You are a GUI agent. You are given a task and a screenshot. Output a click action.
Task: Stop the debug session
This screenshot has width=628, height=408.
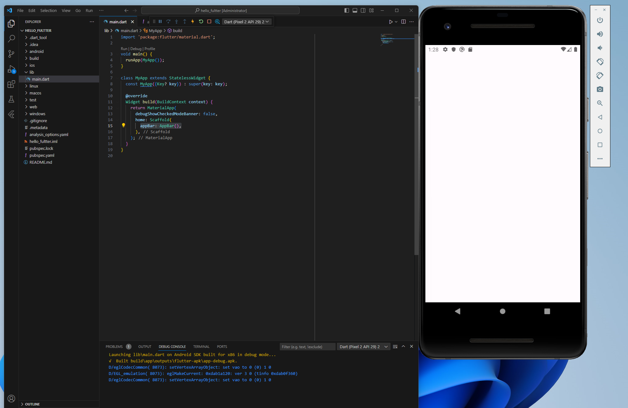209,22
